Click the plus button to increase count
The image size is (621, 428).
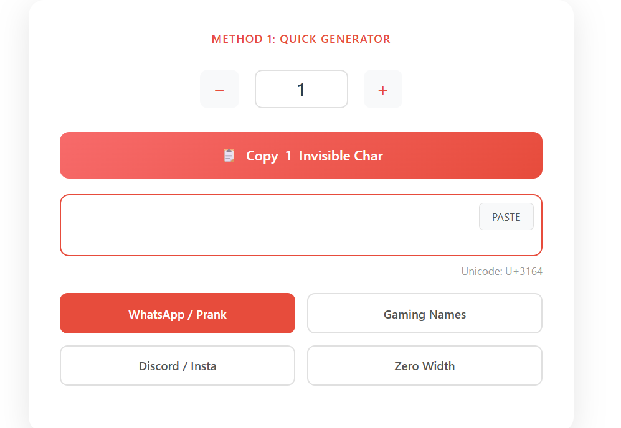coord(382,90)
